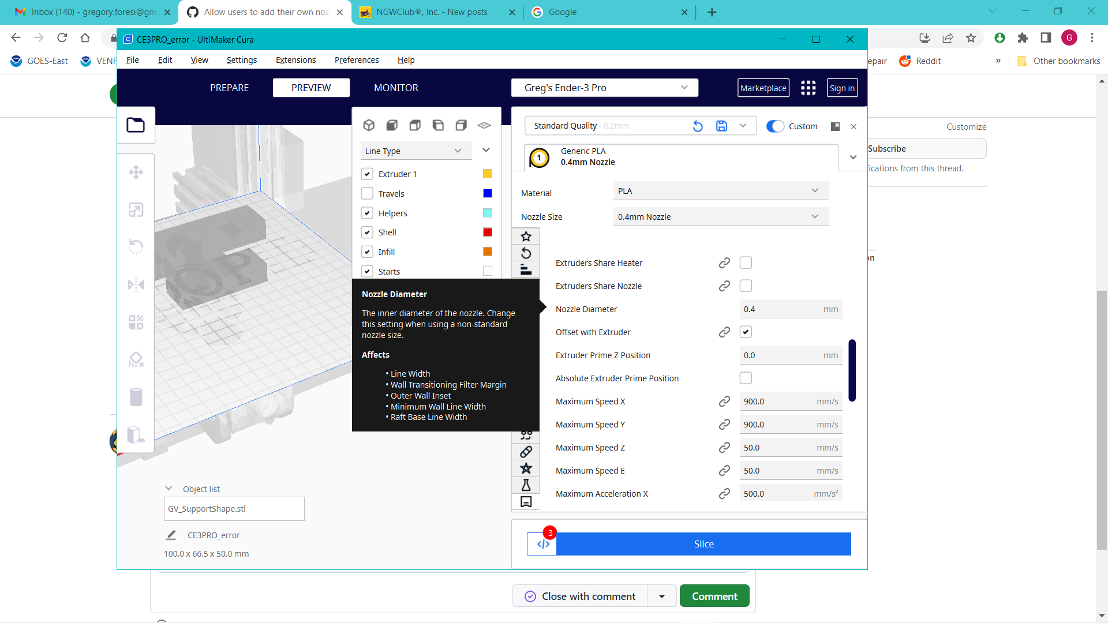Viewport: 1108px width, 623px height.
Task: Click the Slice button
Action: (703, 543)
